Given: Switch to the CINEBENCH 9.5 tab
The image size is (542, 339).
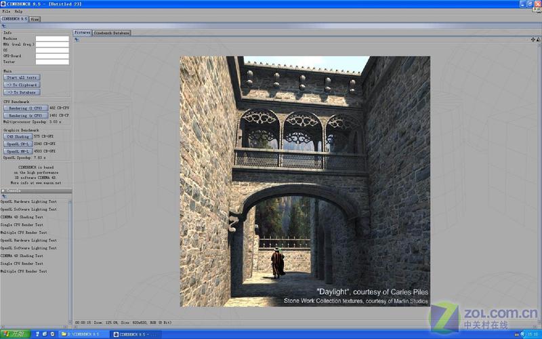Looking at the screenshot, I should [14, 19].
